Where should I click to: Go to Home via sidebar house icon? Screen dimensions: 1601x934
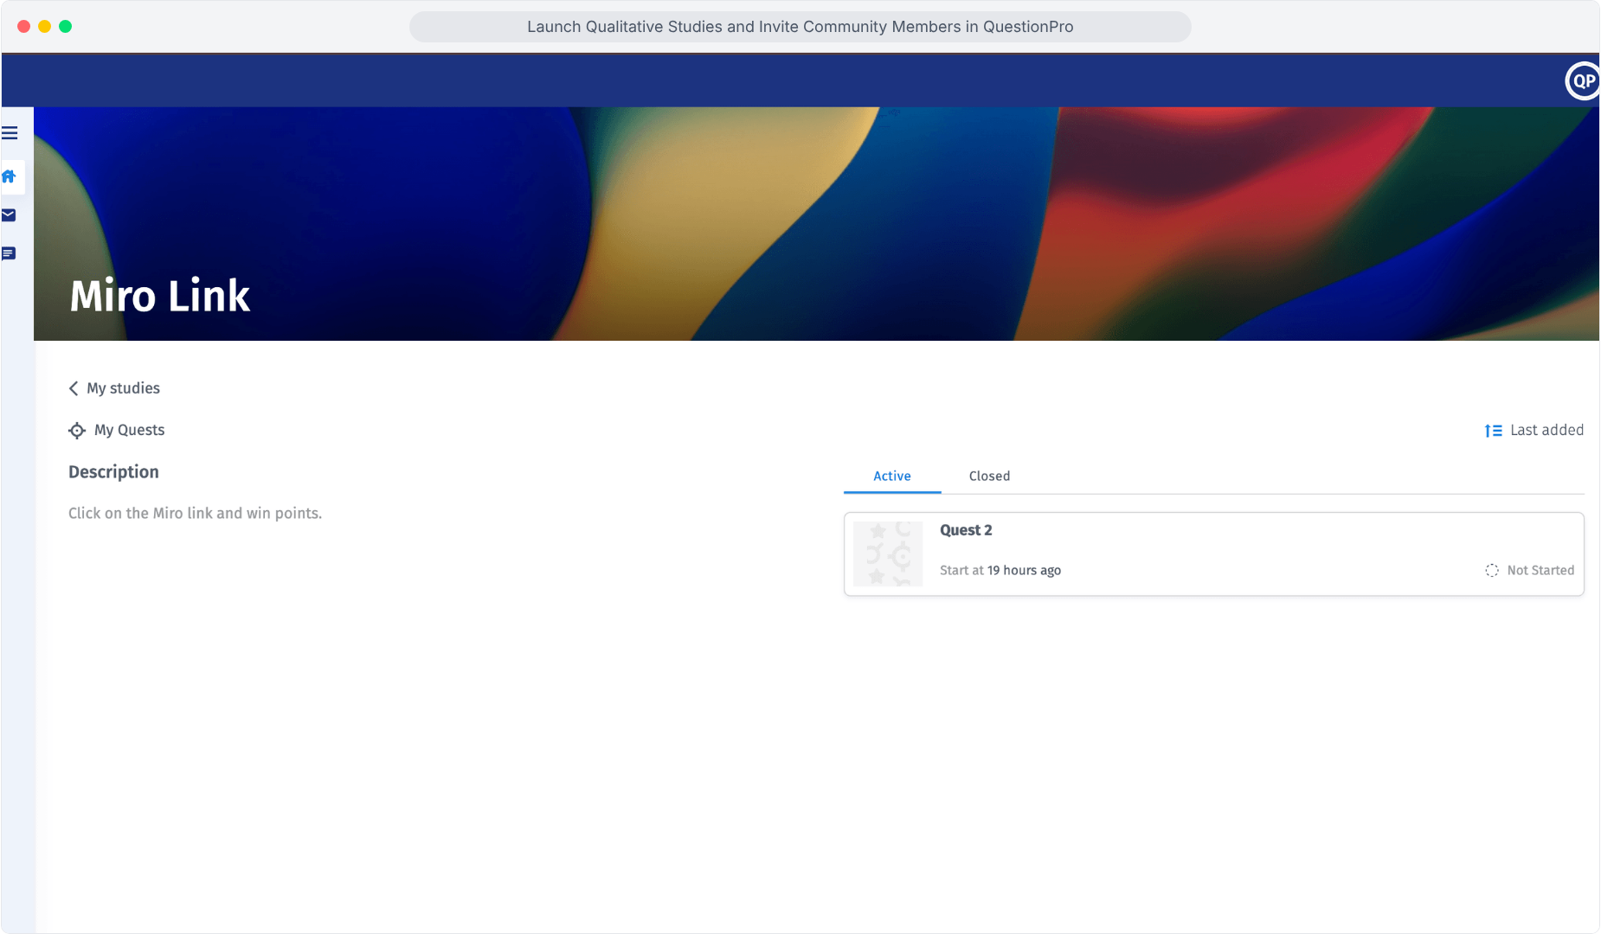pos(10,176)
